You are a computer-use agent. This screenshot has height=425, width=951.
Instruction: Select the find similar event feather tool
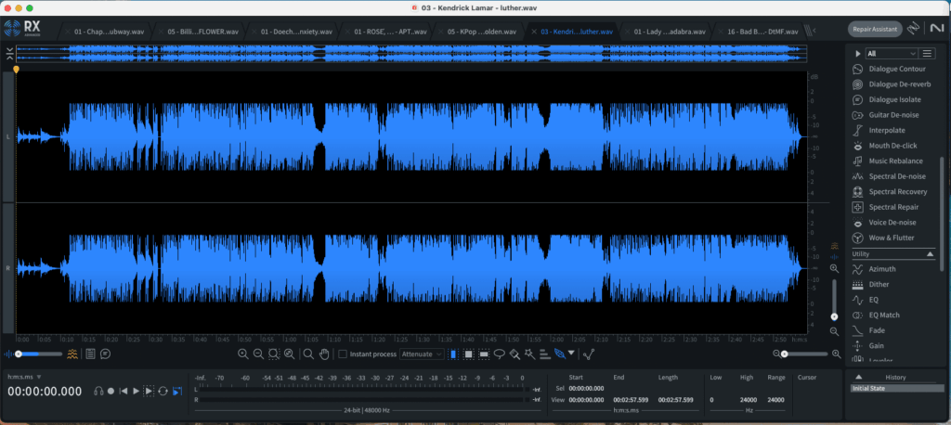click(560, 354)
